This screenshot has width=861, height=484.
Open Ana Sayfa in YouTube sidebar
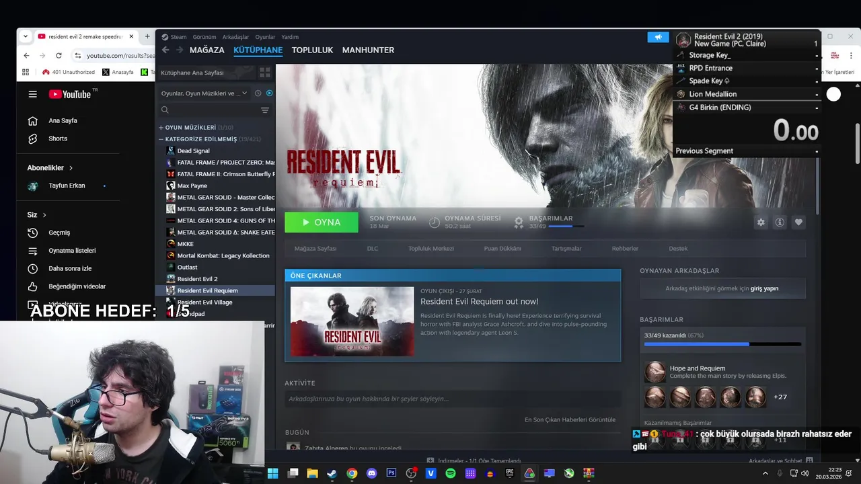63,121
